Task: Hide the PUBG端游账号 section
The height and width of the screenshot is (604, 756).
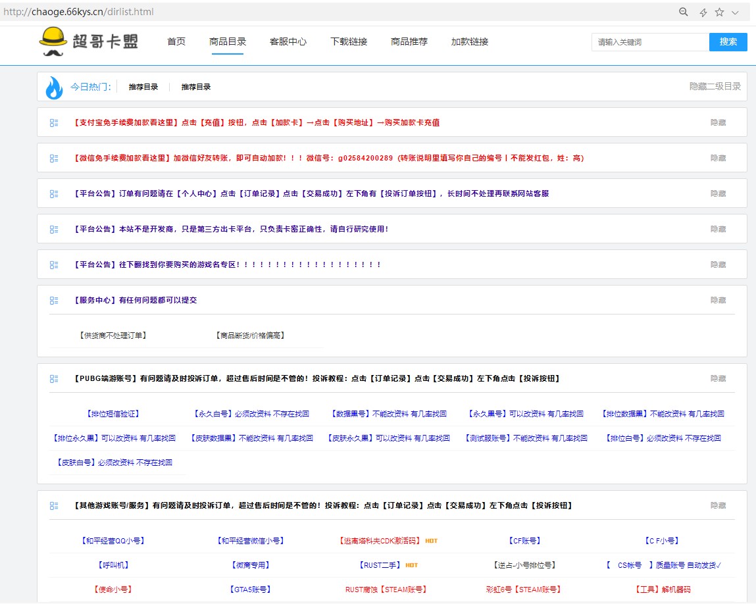Action: (x=718, y=379)
